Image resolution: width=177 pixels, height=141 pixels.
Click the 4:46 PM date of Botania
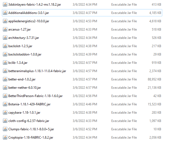(x=85, y=104)
